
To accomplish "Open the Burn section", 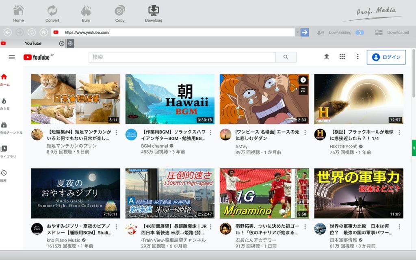I will pyautogui.click(x=86, y=13).
